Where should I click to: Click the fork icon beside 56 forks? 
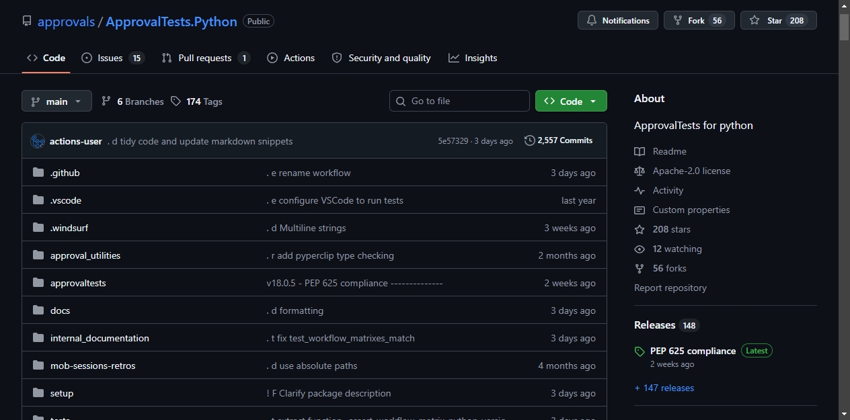pos(640,268)
